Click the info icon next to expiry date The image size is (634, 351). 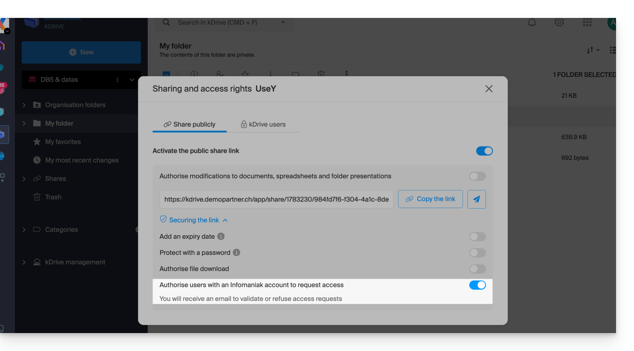pyautogui.click(x=221, y=236)
